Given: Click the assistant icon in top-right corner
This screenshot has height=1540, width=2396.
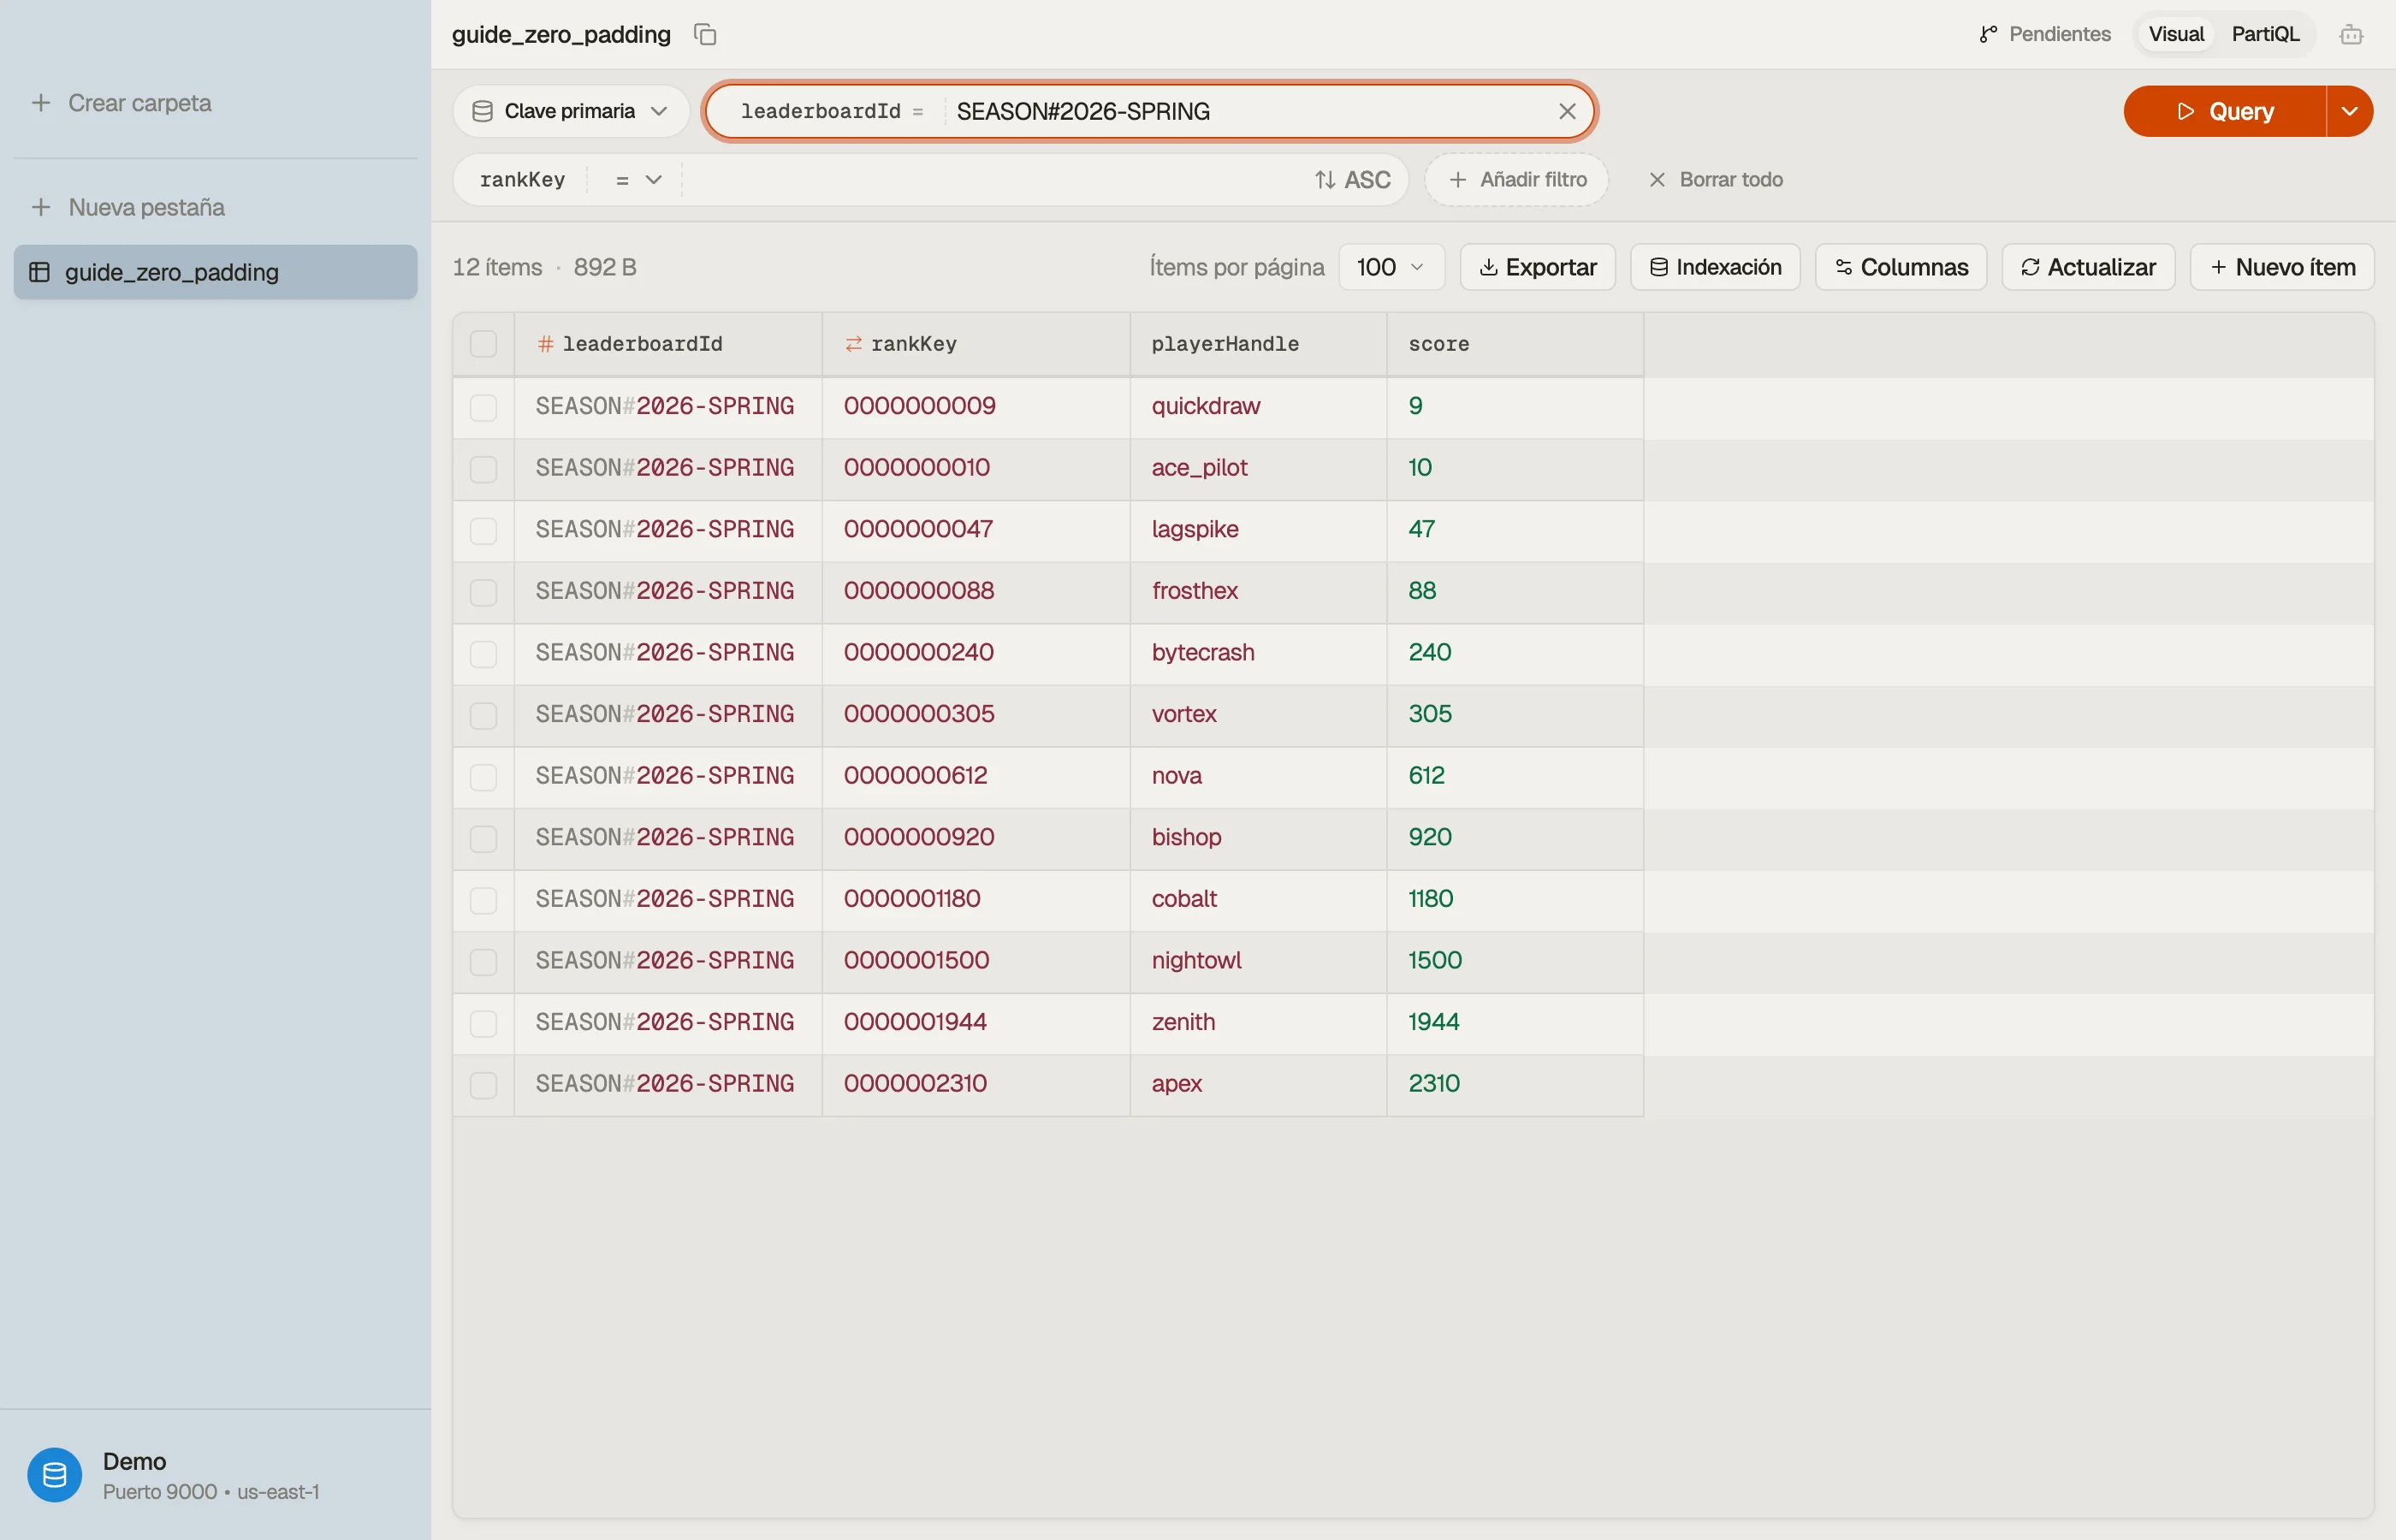Looking at the screenshot, I should [x=2351, y=34].
